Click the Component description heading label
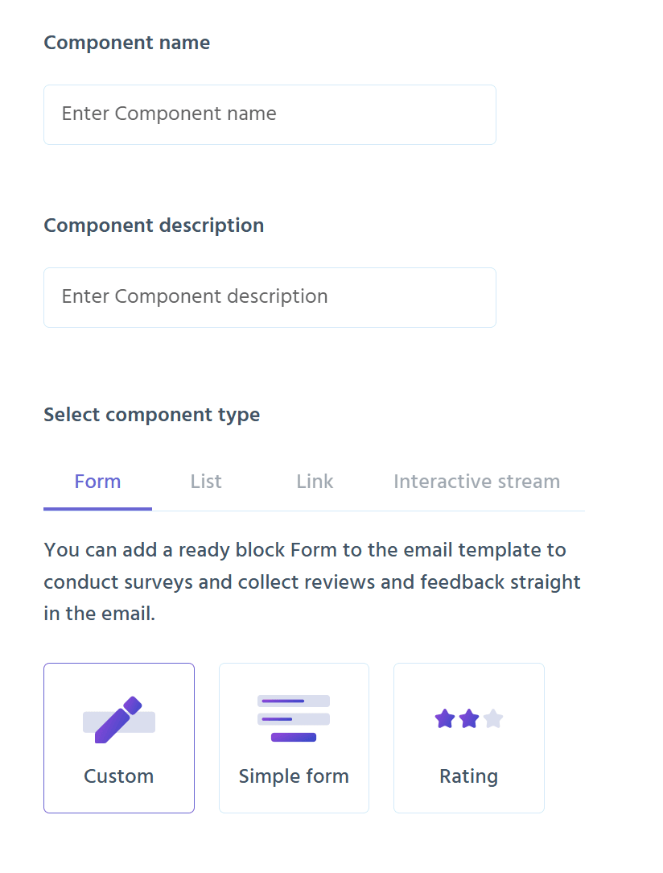 tap(154, 225)
